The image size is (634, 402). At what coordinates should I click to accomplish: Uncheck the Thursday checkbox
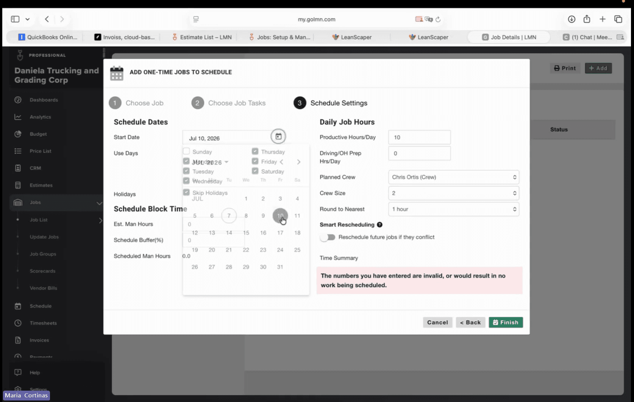coord(255,151)
